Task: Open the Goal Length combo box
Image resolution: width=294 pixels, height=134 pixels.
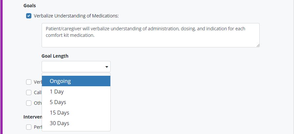Action: click(x=76, y=67)
